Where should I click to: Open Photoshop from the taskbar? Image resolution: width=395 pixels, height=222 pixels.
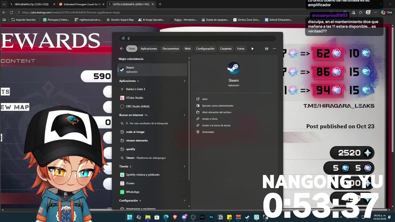[x=211, y=217]
